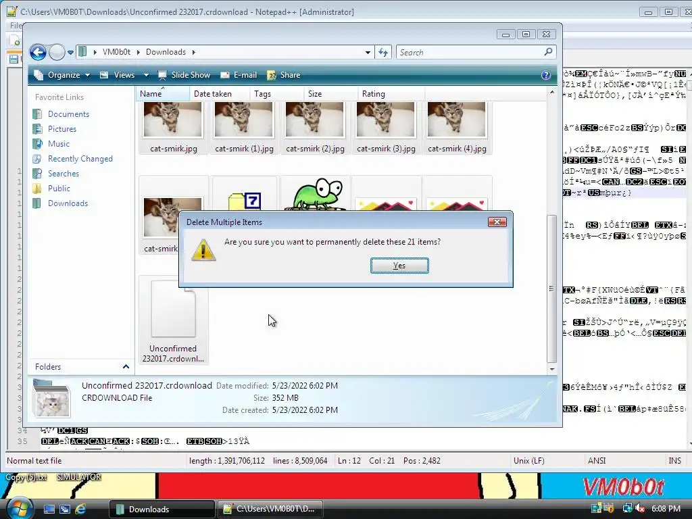The height and width of the screenshot is (519, 692).
Task: Open Documents in Favorite Links
Action: pos(68,114)
